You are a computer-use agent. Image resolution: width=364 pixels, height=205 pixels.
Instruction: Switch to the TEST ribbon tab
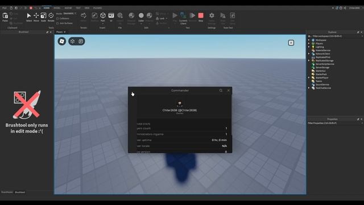pos(78,8)
